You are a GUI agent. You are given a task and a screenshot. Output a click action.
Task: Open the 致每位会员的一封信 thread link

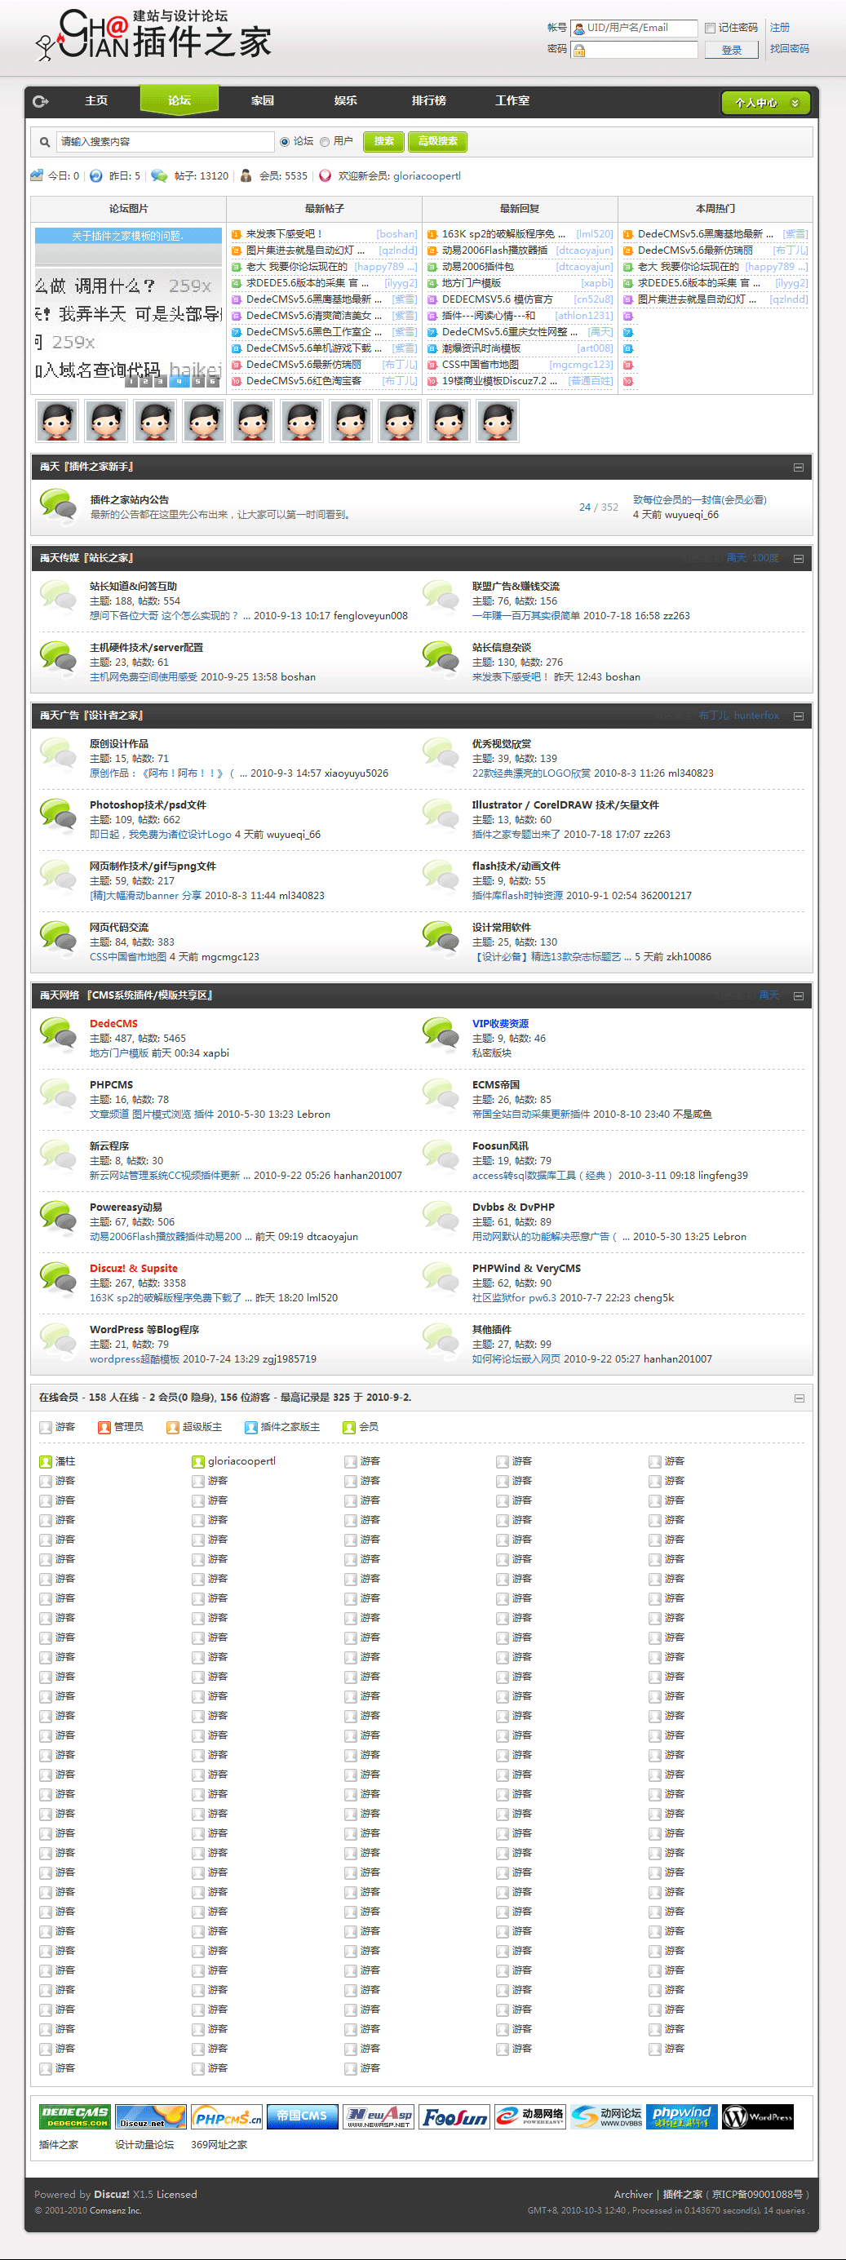(x=699, y=500)
